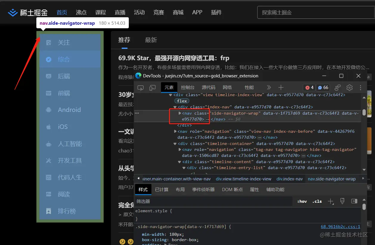
Task: Open the 布局 tab
Action: click(x=180, y=190)
